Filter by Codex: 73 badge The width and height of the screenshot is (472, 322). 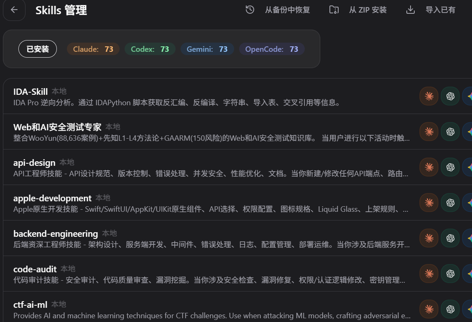(x=150, y=49)
